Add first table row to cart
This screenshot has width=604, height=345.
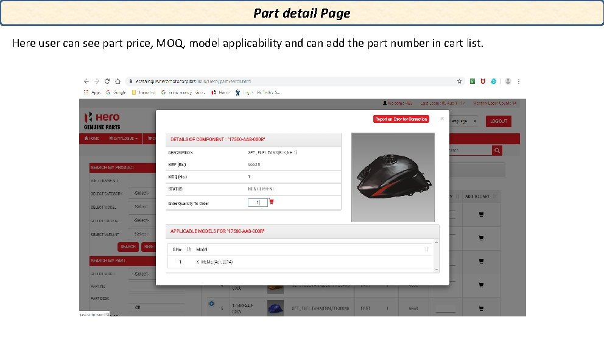pos(481,214)
